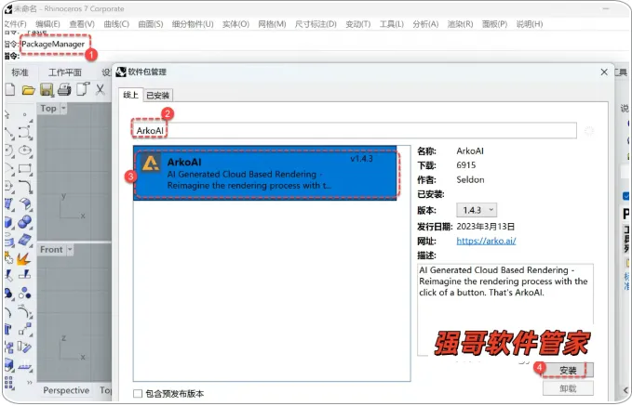
Task: Switch to the 已安装 tab
Action: coord(157,96)
